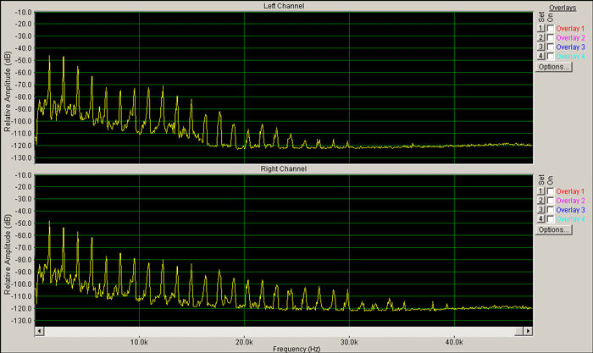Image resolution: width=593 pixels, height=353 pixels.
Task: Set Overlay 2 in Left Channel
Action: click(x=540, y=38)
